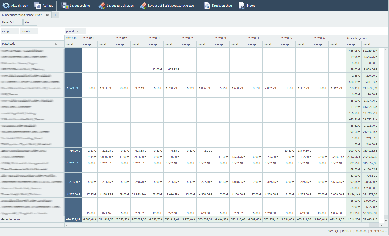Click the horizontal scrollbar left arrow
Viewport: 389px width, 236px height.
coord(67,225)
